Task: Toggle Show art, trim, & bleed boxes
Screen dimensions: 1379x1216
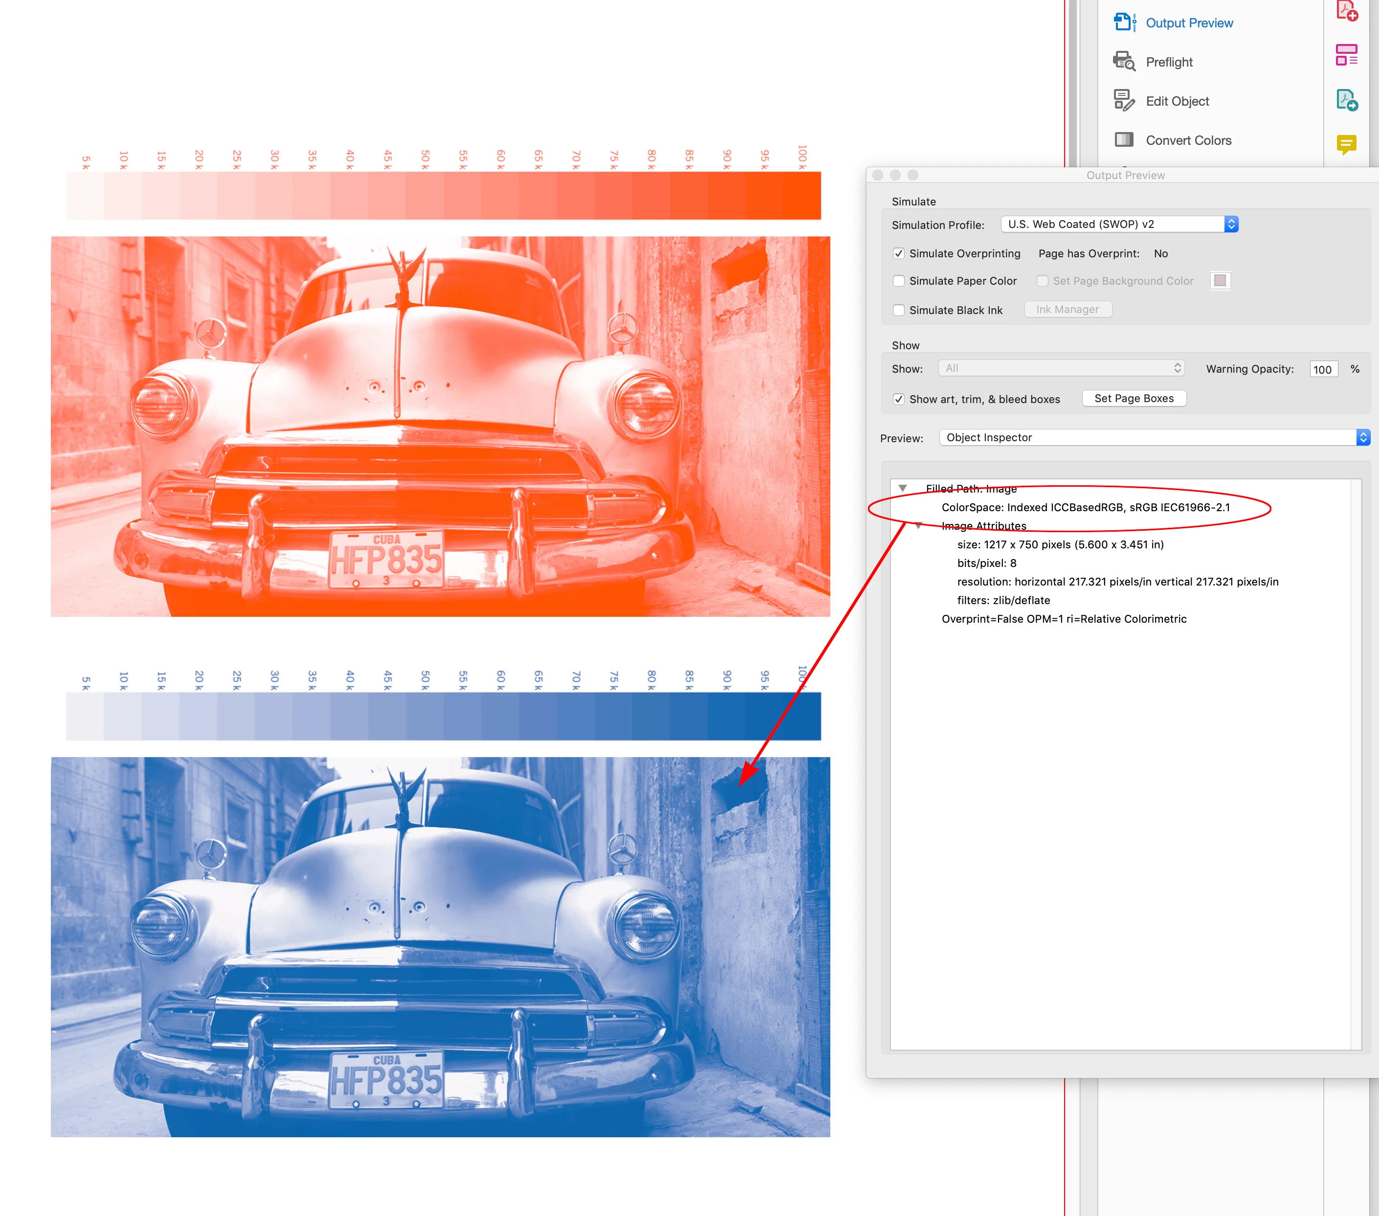Action: point(899,400)
